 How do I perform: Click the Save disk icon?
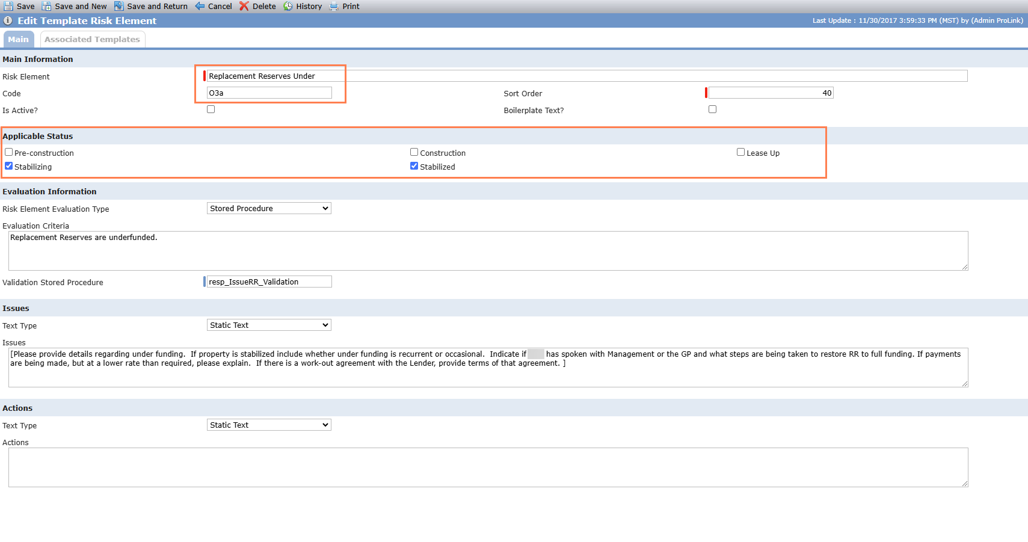(x=8, y=6)
